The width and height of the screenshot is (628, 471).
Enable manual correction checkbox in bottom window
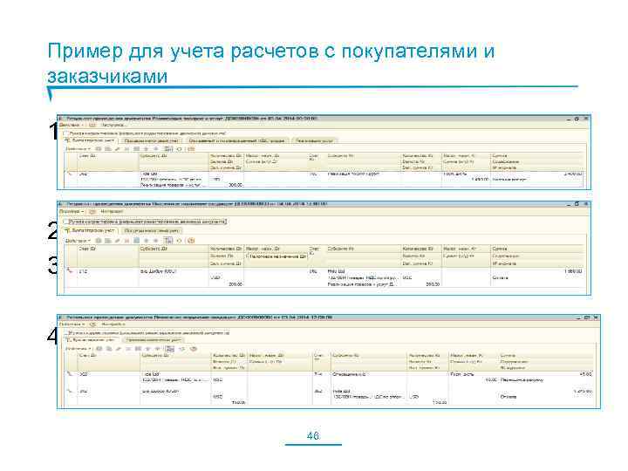[x=66, y=333]
